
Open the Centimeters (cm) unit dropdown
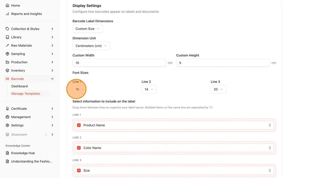pos(91,46)
